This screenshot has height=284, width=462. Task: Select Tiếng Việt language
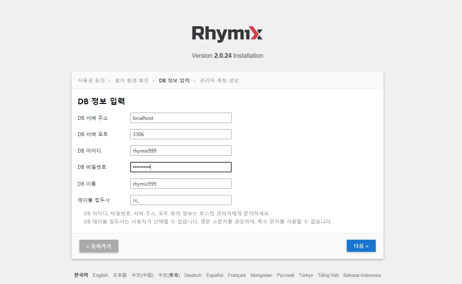coord(328,275)
